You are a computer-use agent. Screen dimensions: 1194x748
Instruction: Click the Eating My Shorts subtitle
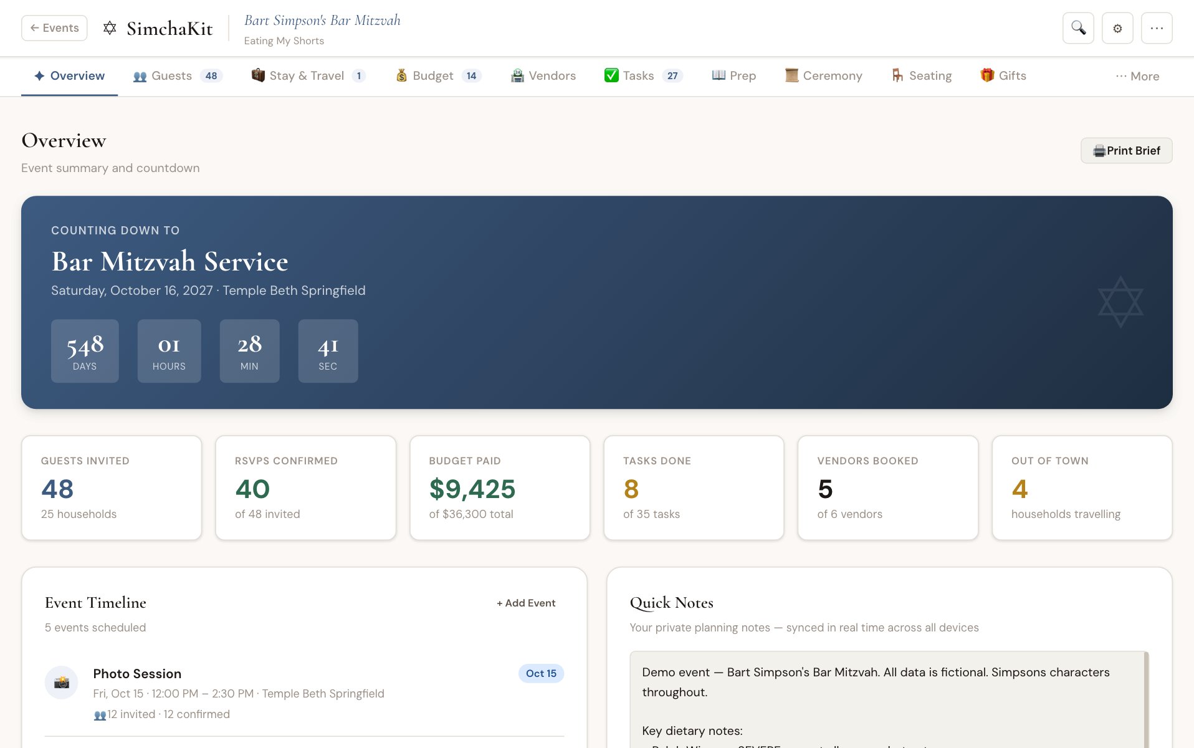point(284,41)
